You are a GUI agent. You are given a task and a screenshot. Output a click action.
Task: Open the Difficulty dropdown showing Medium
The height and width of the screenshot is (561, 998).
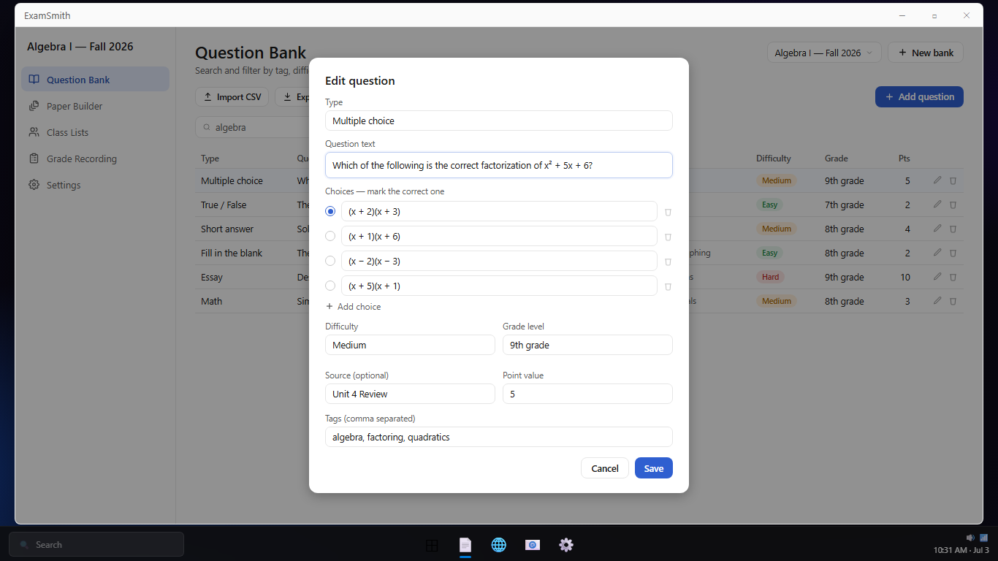click(410, 345)
